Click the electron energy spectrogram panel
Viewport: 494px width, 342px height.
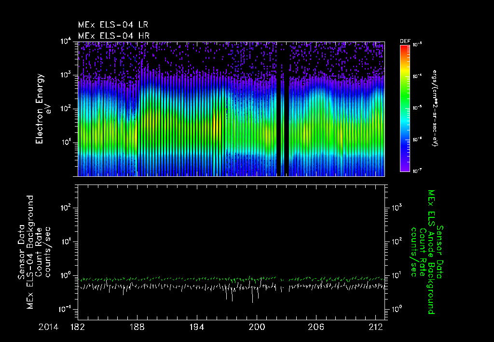tap(231, 109)
